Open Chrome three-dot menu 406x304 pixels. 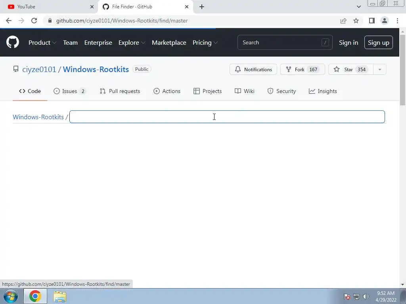click(x=397, y=21)
